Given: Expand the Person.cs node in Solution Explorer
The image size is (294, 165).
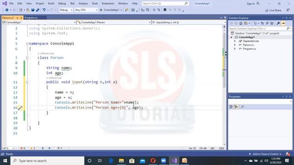Looking at the screenshot, I should click(235, 45).
